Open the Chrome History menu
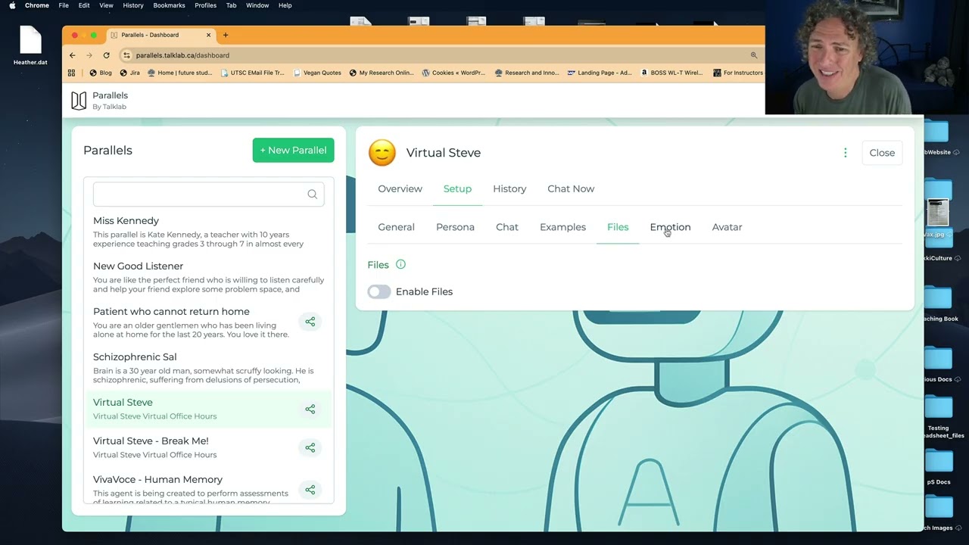Image resolution: width=969 pixels, height=545 pixels. [x=133, y=5]
